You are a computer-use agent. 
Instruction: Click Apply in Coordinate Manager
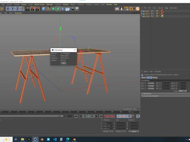pyautogui.click(x=134, y=131)
